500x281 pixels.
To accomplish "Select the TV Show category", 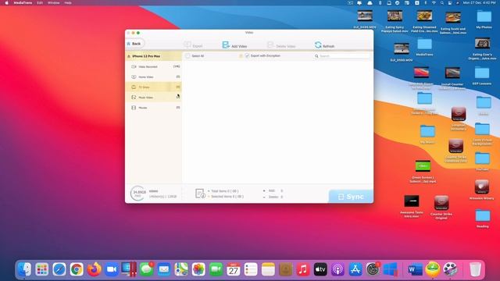I will [153, 87].
